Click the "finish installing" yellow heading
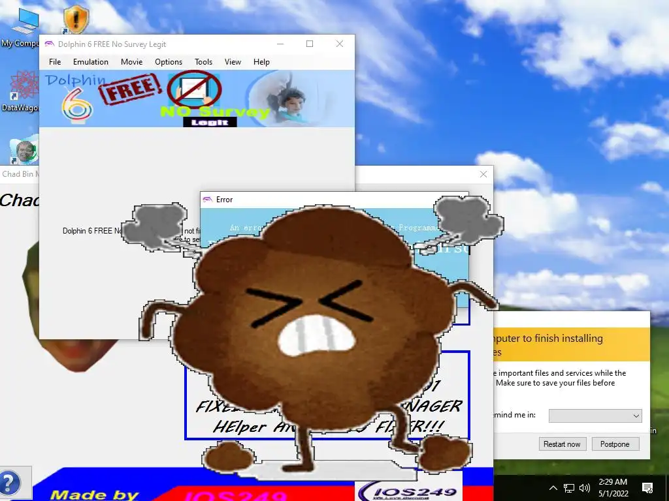The image size is (669, 501). click(x=548, y=344)
